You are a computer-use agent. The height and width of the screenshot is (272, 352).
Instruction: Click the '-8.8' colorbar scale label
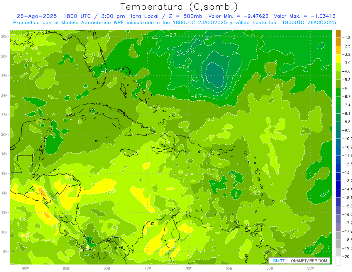(x=347, y=122)
